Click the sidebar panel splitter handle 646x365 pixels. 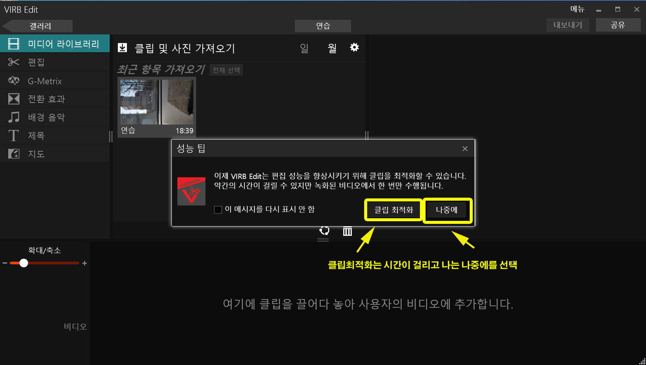coord(111,136)
